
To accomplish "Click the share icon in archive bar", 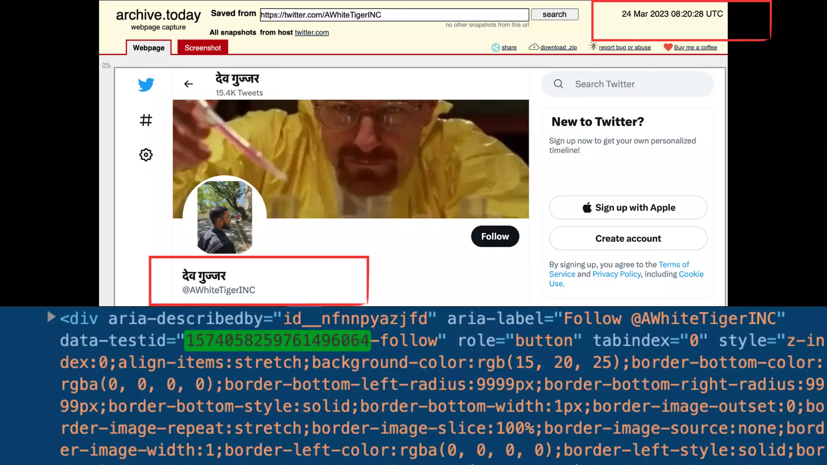I will pyautogui.click(x=496, y=47).
